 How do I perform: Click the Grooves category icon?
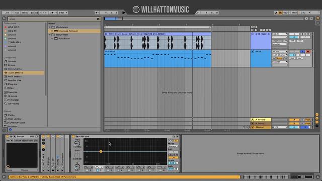click(6, 96)
